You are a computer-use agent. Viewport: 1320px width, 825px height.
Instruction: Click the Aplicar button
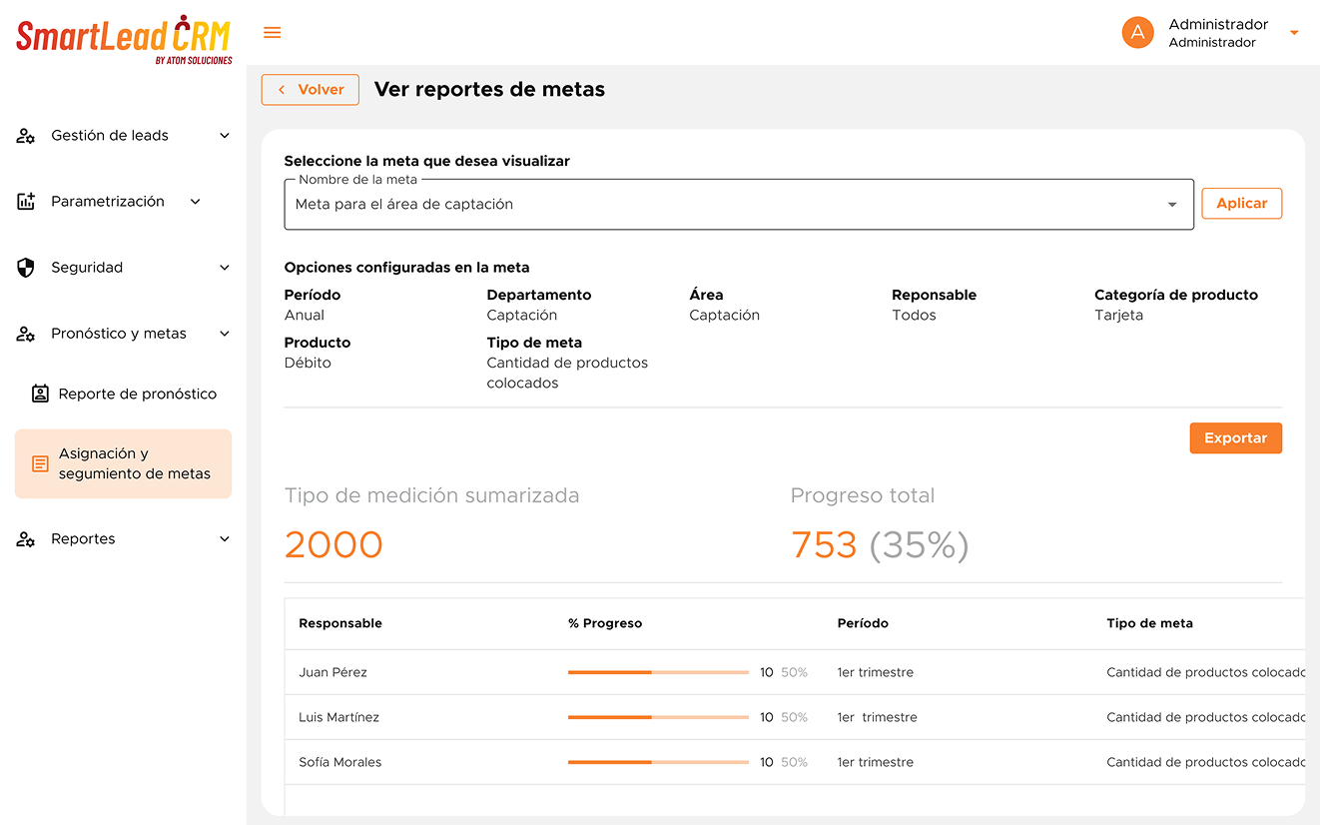click(1241, 204)
